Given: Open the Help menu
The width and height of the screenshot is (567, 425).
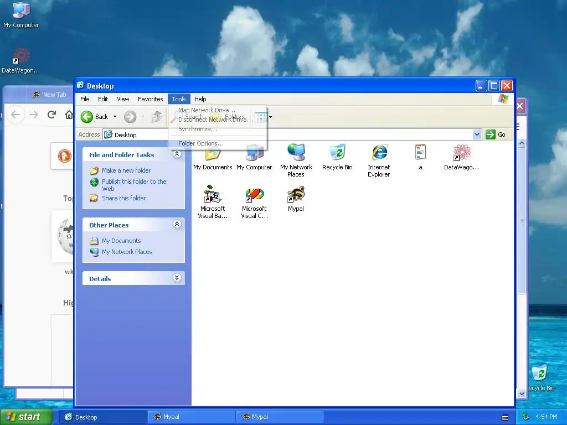Looking at the screenshot, I should [200, 99].
